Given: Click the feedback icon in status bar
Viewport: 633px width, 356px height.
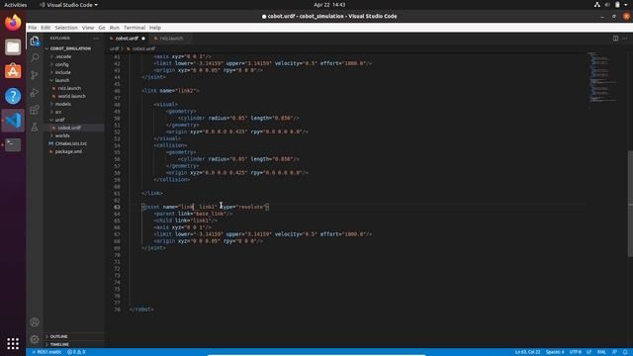Looking at the screenshot, I should click(614, 352).
